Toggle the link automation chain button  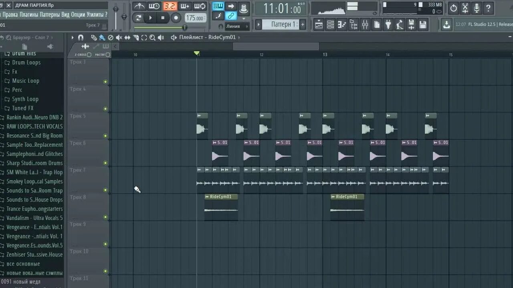coord(231,16)
